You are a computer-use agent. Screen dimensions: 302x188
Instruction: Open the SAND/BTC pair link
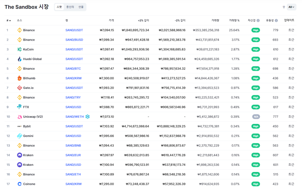[x=73, y=68]
